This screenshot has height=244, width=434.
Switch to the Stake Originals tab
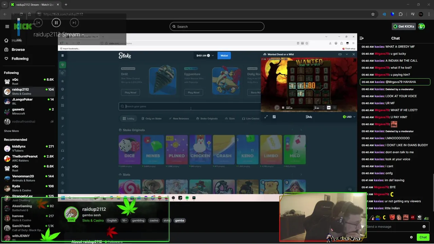coord(206,119)
